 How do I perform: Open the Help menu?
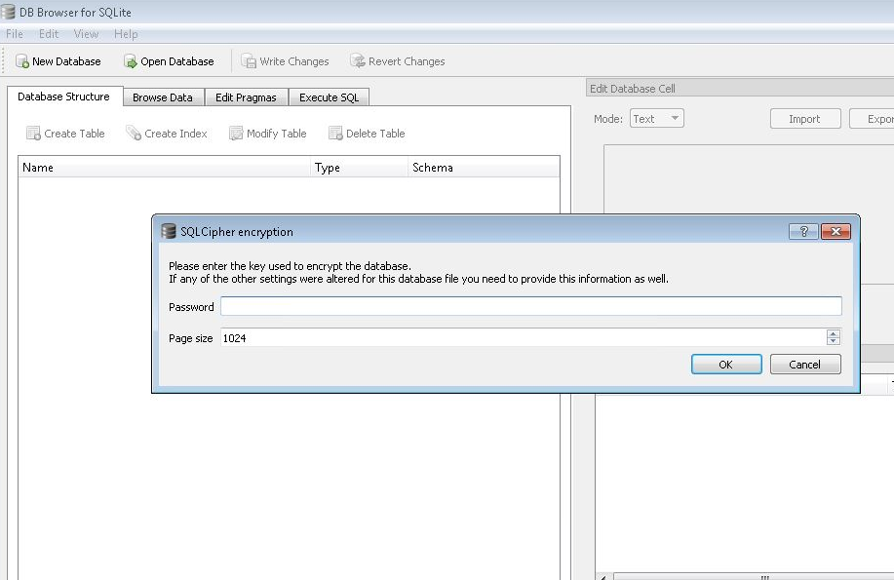[126, 34]
